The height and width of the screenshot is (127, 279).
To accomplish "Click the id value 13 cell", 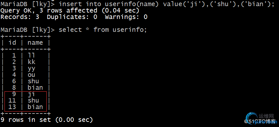I will (x=12, y=107).
